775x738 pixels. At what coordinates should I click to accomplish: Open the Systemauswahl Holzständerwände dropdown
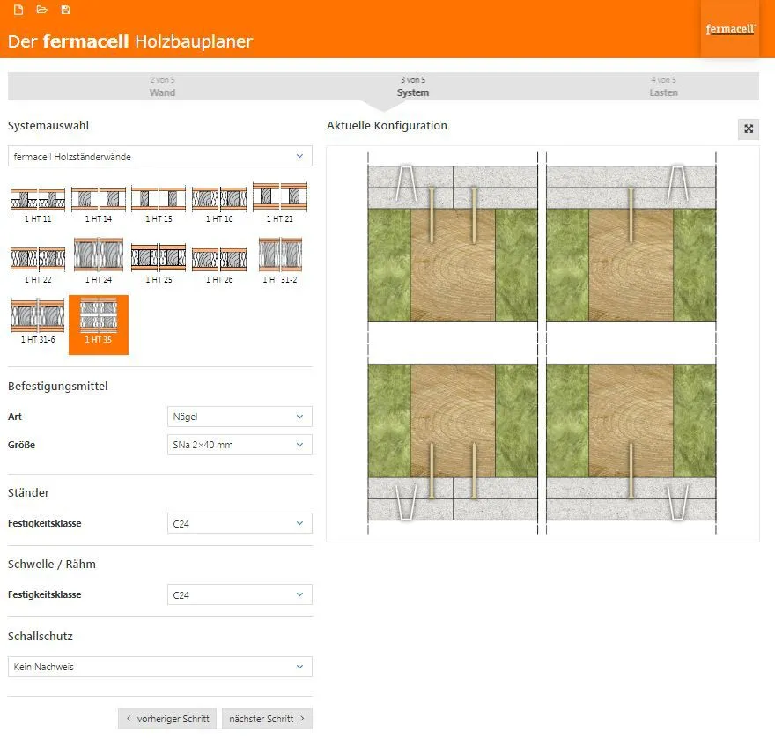pyautogui.click(x=159, y=156)
